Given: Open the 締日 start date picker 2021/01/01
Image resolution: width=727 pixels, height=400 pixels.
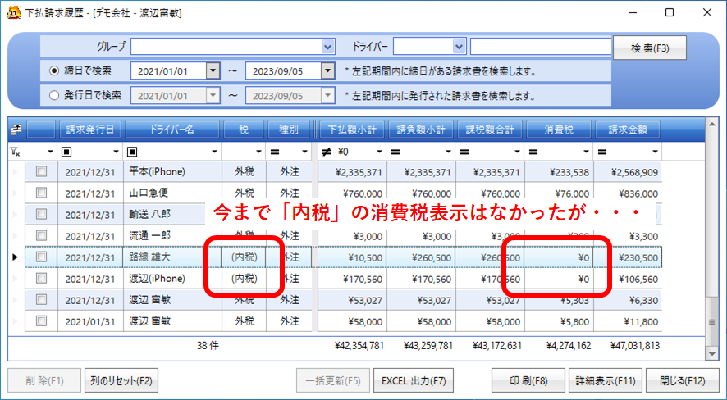Looking at the screenshot, I should (213, 71).
